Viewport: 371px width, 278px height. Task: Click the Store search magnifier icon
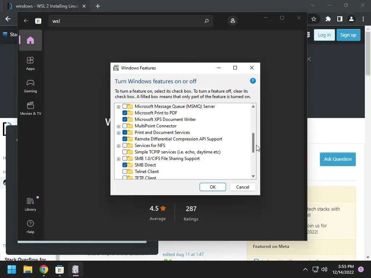(x=206, y=21)
